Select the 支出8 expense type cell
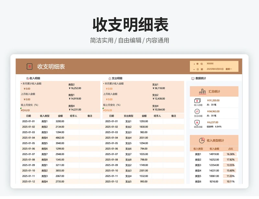The width and height of the screenshot is (259, 199). click(128, 160)
